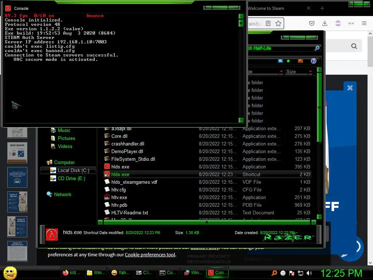Click the Explorer search magnifier icon

[x=317, y=48]
